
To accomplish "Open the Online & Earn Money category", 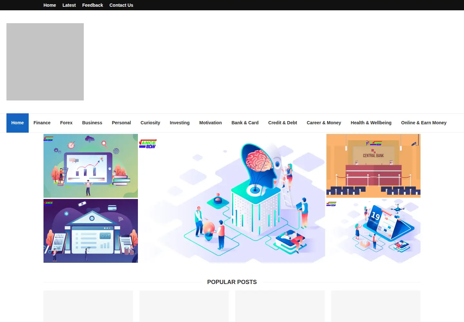I will 424,123.
